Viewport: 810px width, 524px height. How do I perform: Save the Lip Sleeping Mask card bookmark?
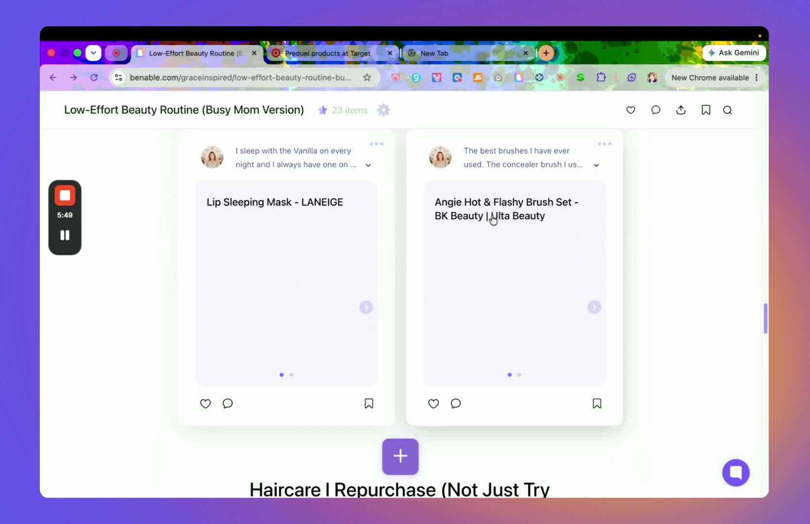(369, 404)
